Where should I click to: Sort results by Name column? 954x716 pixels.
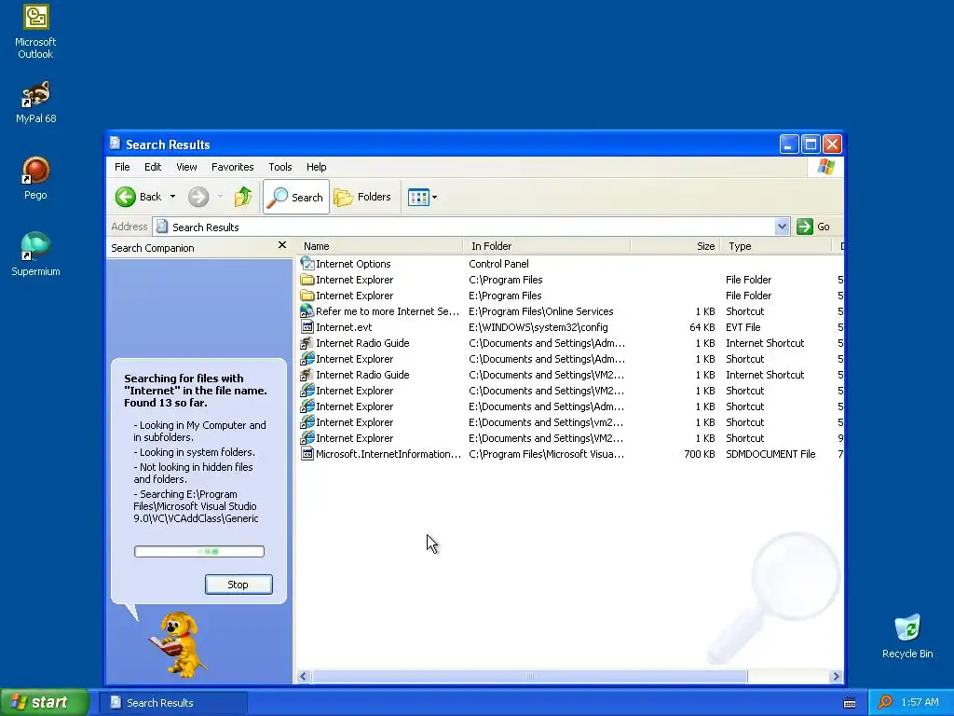[x=379, y=246]
